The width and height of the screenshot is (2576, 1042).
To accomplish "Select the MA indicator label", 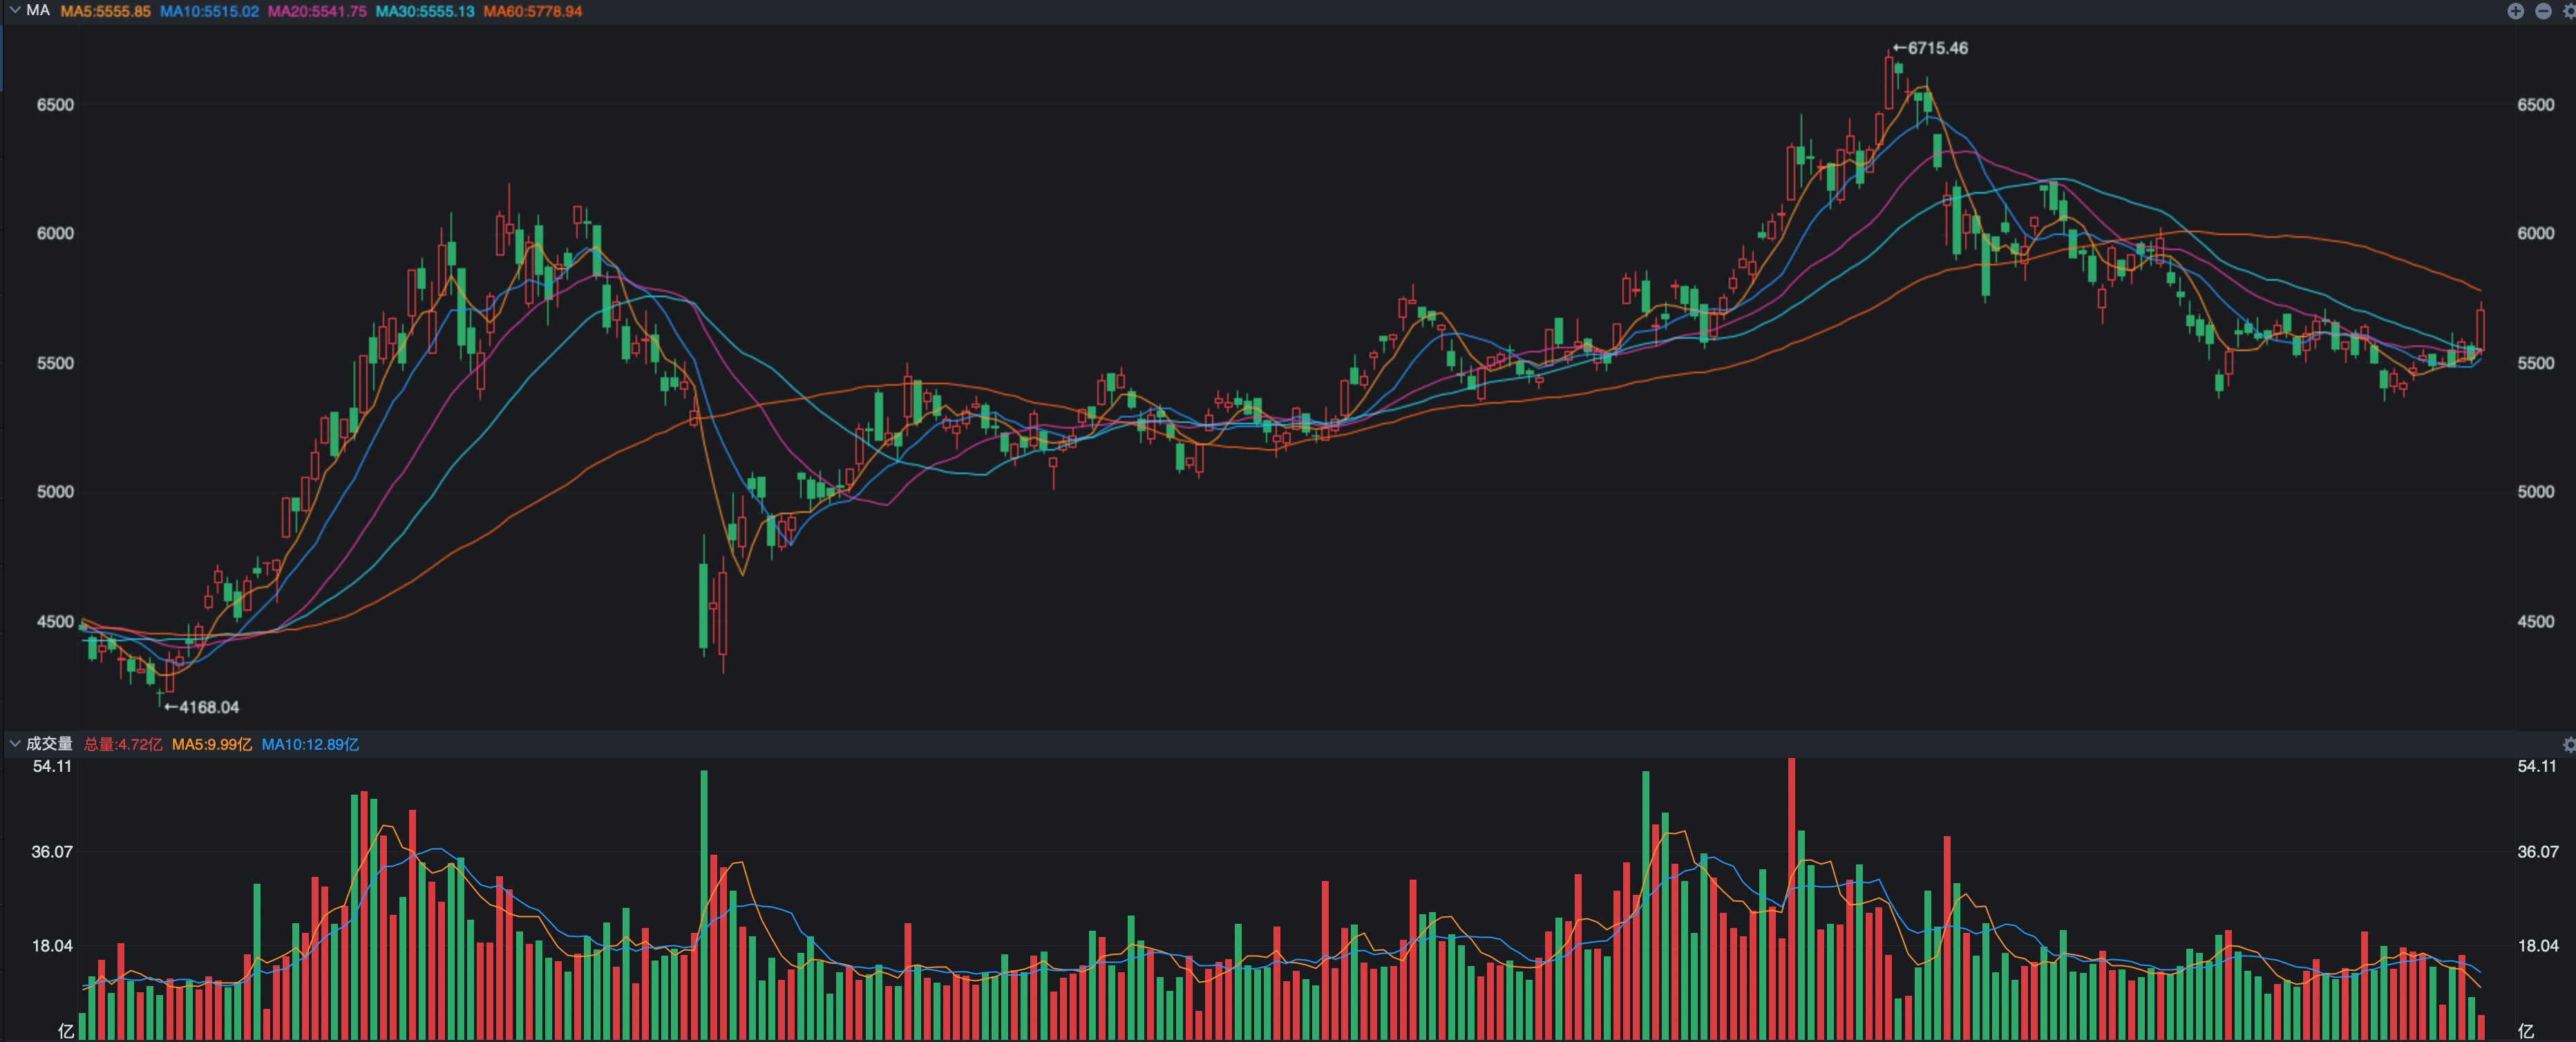I will click(38, 11).
